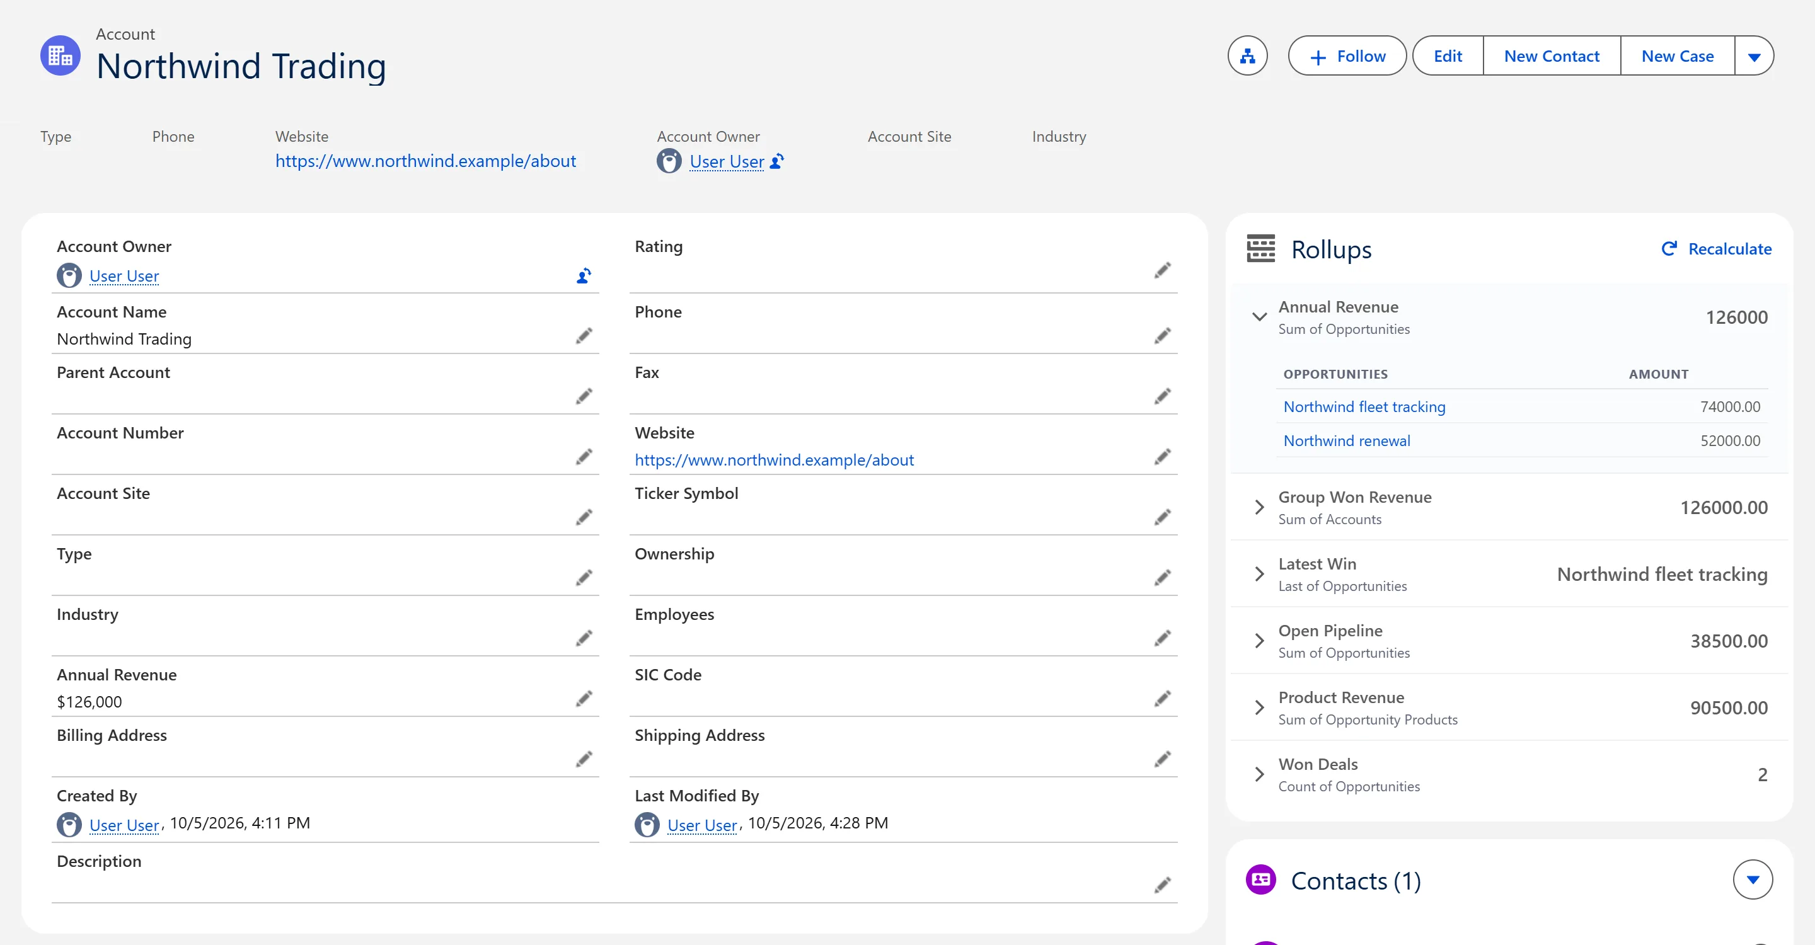Follow the Northwind Trading account
The height and width of the screenshot is (945, 1815).
pos(1347,55)
